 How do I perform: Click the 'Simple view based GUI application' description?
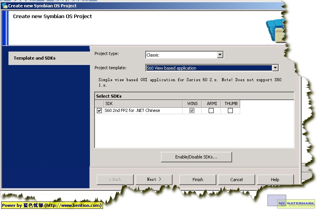click(x=190, y=82)
